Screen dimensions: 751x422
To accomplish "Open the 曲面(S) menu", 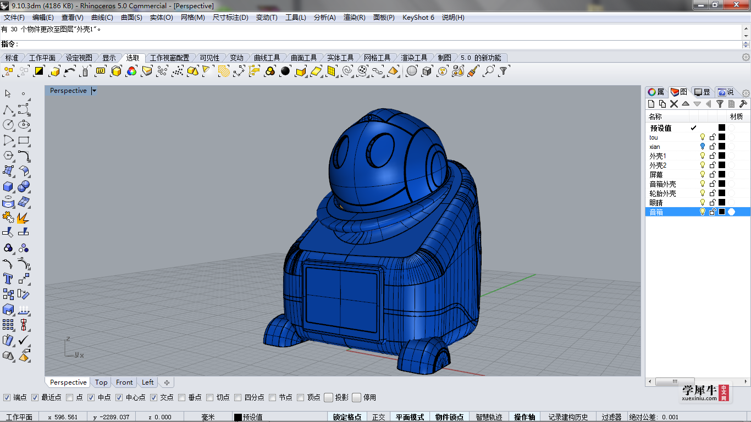I will [131, 17].
